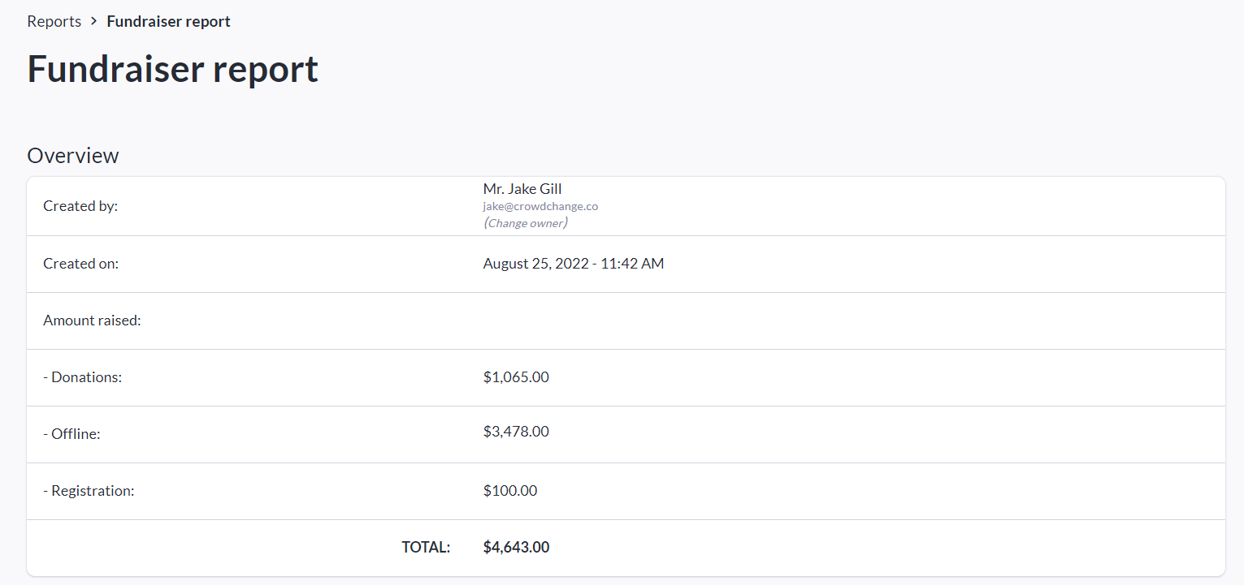Screen dimensions: 1244x585
Task: Click the $3,478.00 offline amount
Action: click(516, 432)
